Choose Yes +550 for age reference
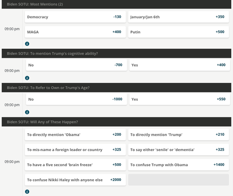Image resolution: width=233 pixels, height=196 pixels. point(179,99)
